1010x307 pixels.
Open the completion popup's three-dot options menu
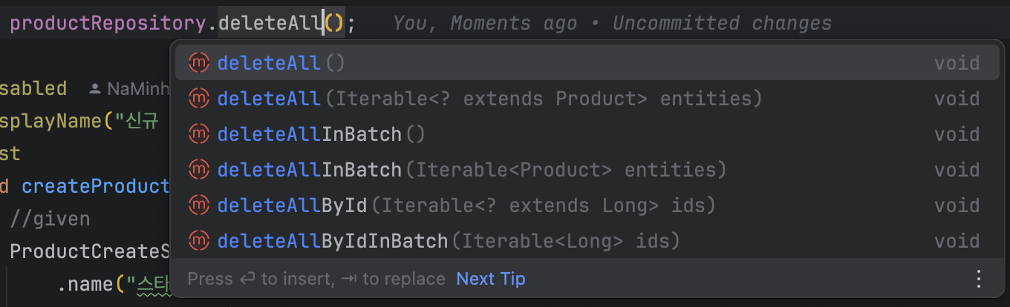tap(979, 279)
